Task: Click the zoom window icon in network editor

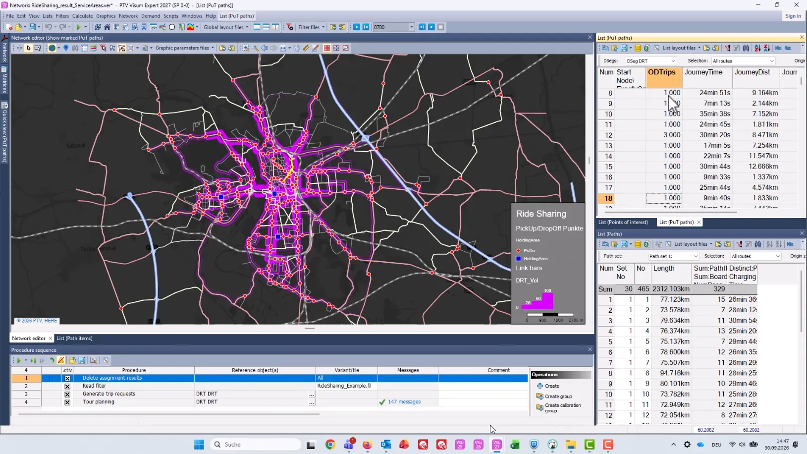Action: pyautogui.click(x=245, y=48)
